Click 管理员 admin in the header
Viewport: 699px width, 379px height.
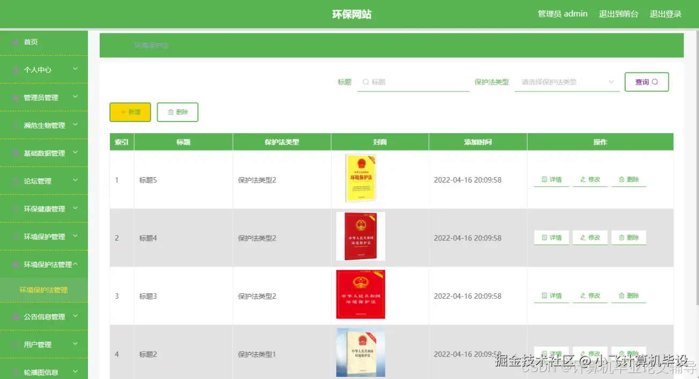pyautogui.click(x=563, y=14)
